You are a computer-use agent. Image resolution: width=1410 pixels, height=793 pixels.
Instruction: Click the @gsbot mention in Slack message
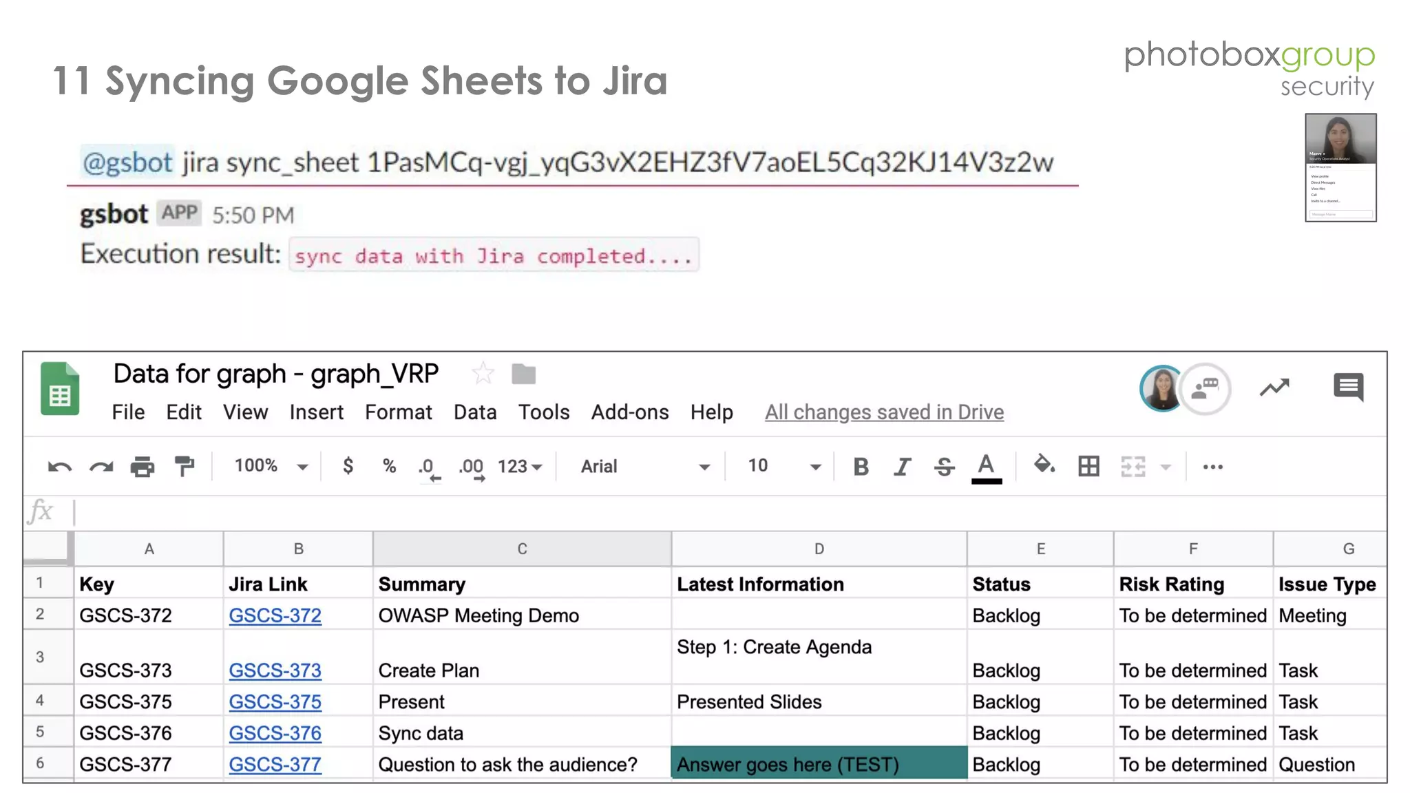127,162
